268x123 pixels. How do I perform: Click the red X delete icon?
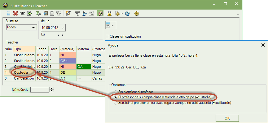15,13
